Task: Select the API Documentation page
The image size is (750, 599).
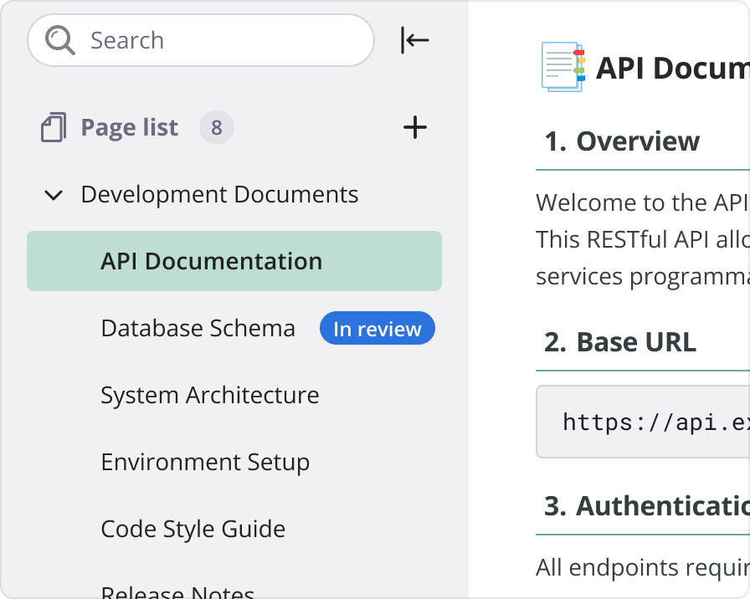Action: click(x=211, y=261)
